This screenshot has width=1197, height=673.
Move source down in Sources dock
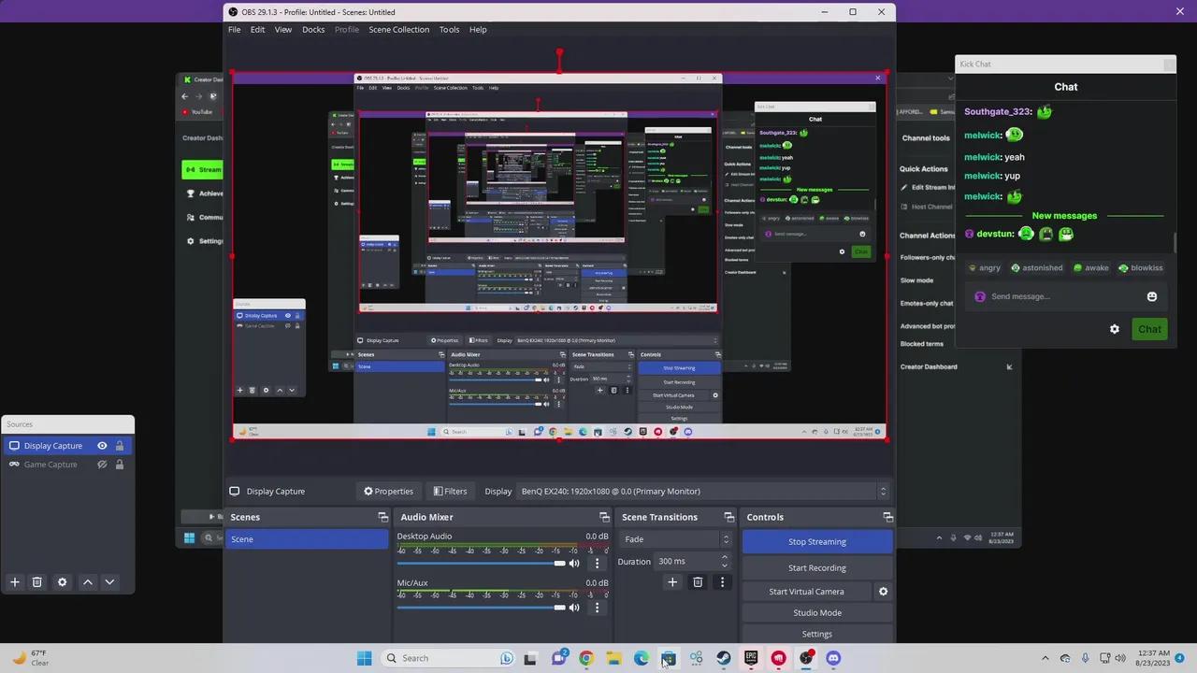(x=109, y=581)
